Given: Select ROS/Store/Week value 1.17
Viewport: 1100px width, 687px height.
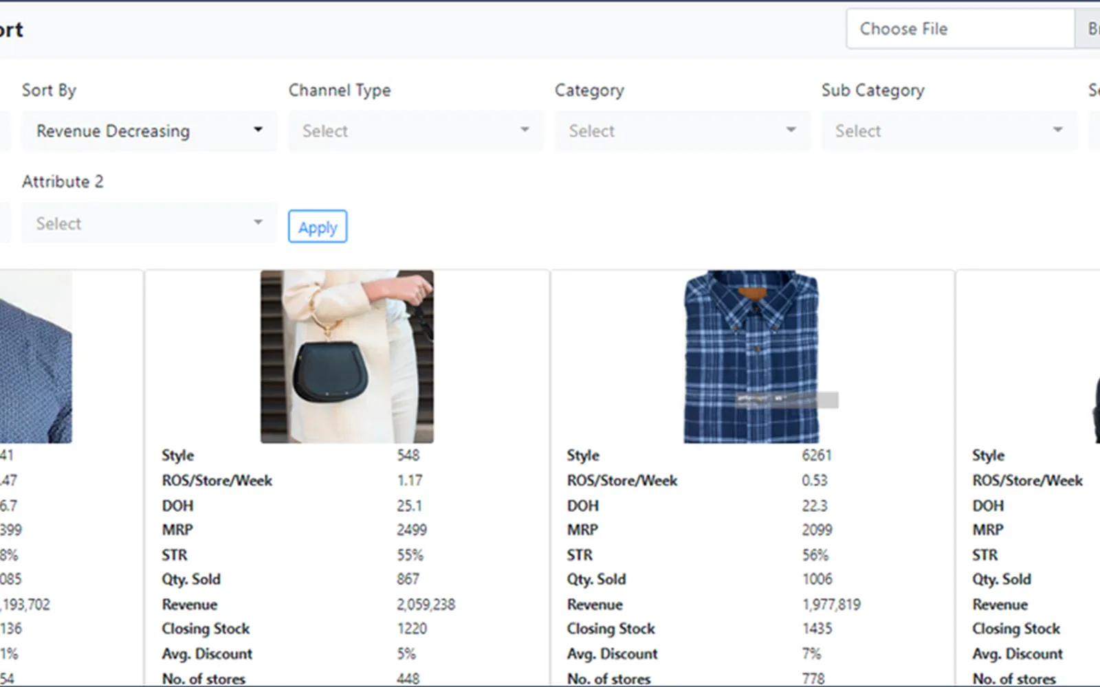Looking at the screenshot, I should [x=409, y=481].
